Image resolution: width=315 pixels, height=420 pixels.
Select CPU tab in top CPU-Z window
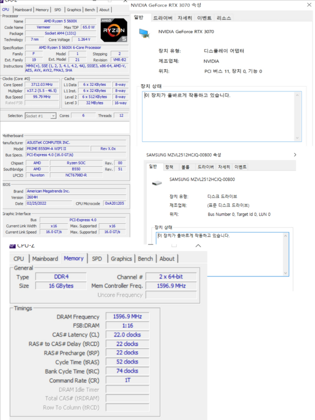[x=5, y=9]
